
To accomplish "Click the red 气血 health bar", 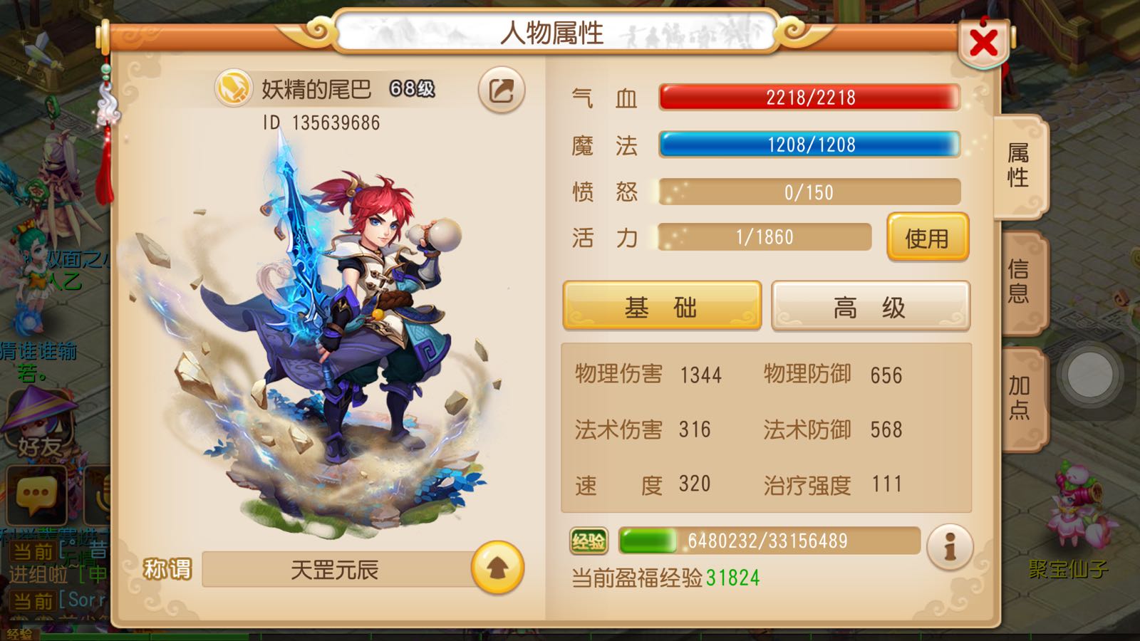I will click(809, 98).
